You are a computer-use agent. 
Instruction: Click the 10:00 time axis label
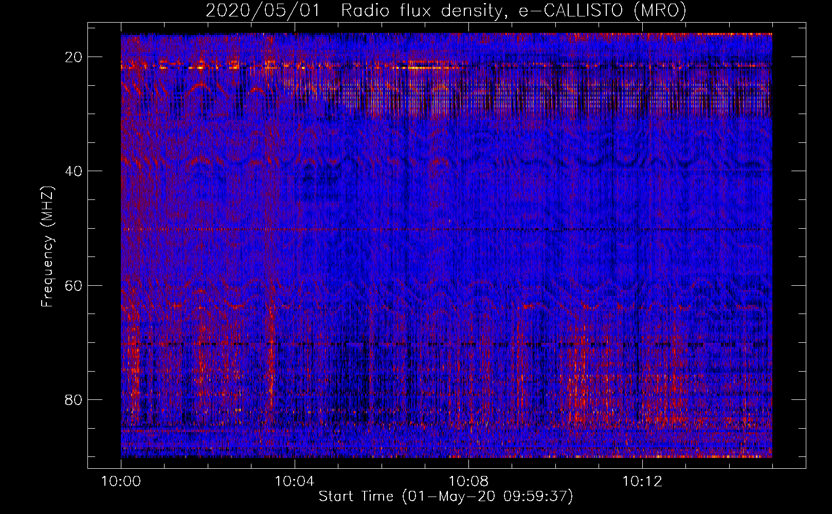pos(121,482)
